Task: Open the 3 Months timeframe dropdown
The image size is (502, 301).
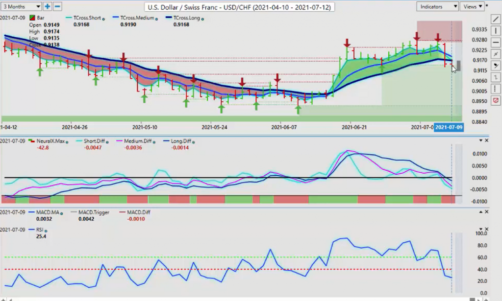Action: pyautogui.click(x=21, y=6)
